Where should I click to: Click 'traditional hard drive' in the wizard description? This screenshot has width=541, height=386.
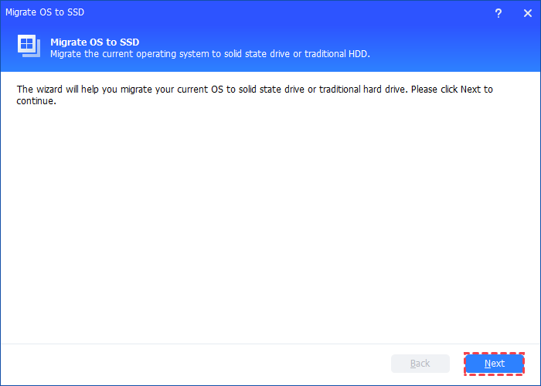click(x=358, y=90)
